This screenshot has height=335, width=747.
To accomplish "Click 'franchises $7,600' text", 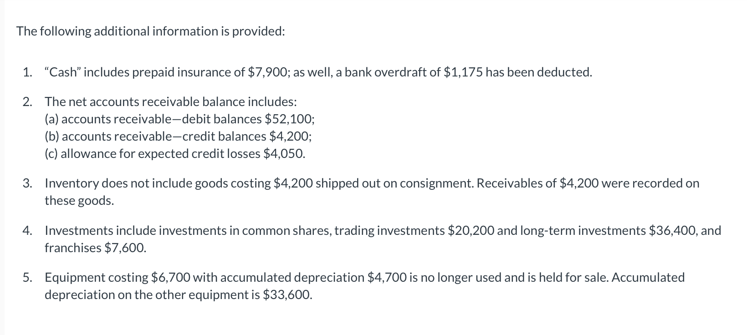I will [96, 248].
